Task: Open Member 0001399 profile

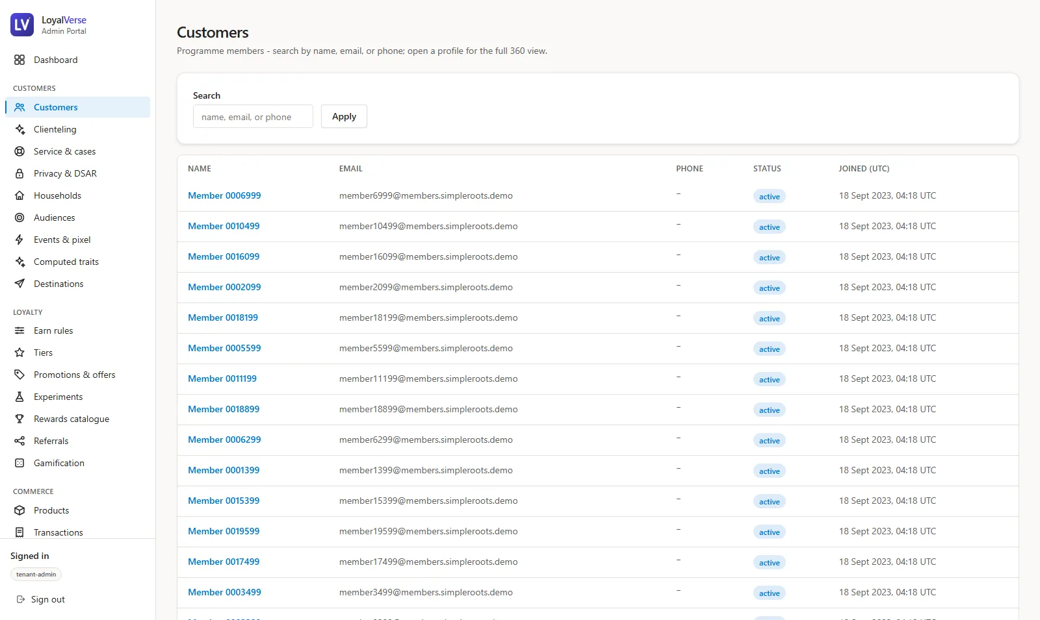Action: (224, 470)
